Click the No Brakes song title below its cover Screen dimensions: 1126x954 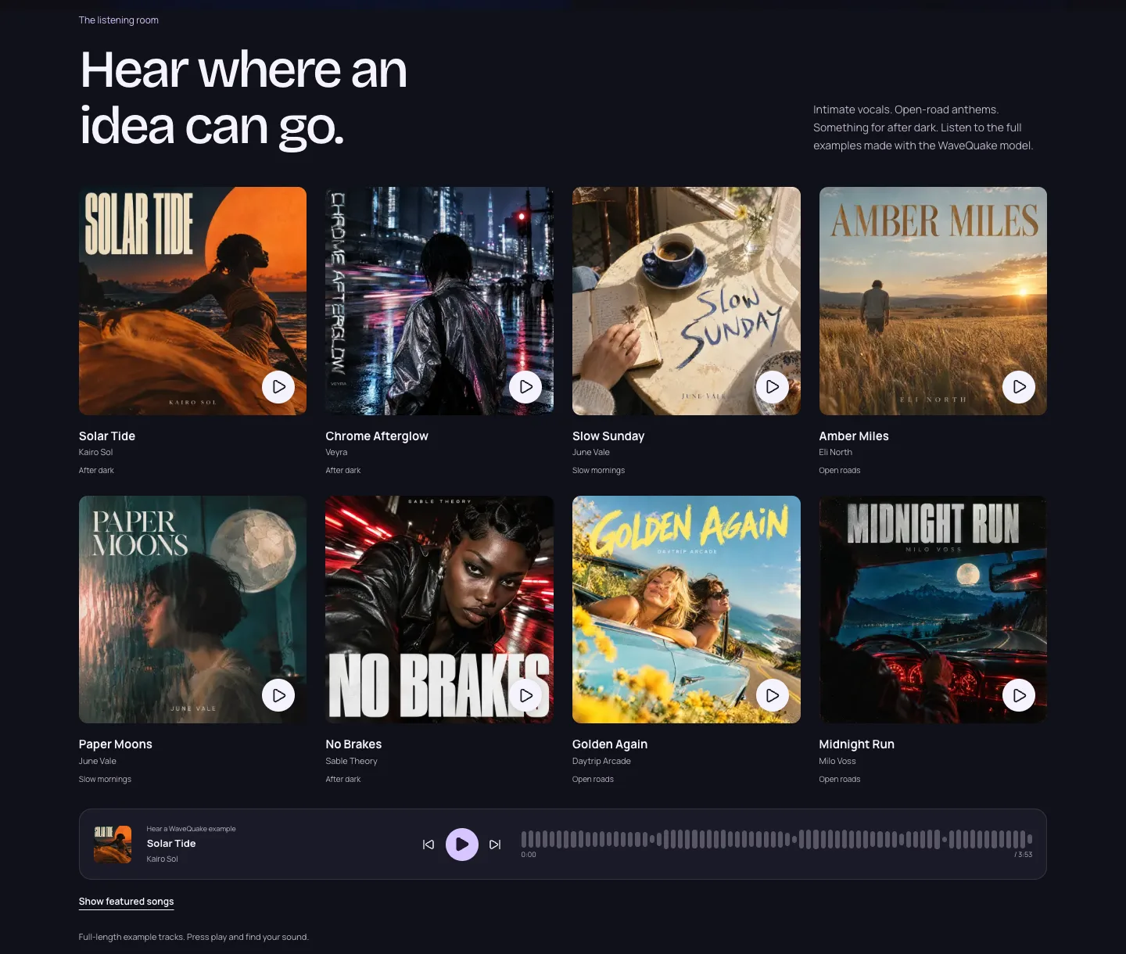353,744
